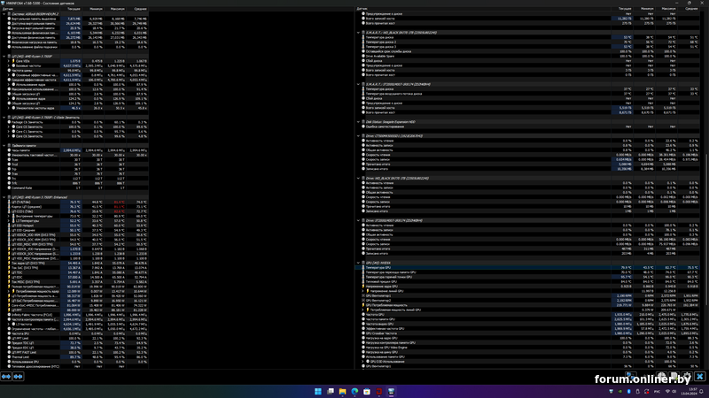Select the Ошибка самотестирования row

(x=530, y=126)
